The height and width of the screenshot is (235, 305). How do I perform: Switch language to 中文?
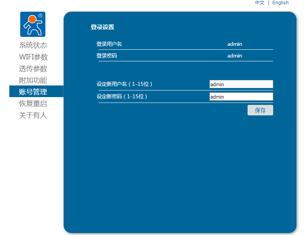point(260,3)
